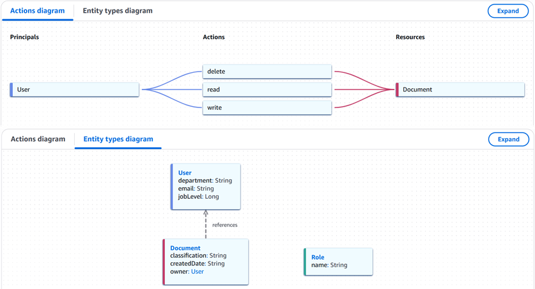
Task: Click the underlined active Actions diagram tab
Action: click(38, 11)
